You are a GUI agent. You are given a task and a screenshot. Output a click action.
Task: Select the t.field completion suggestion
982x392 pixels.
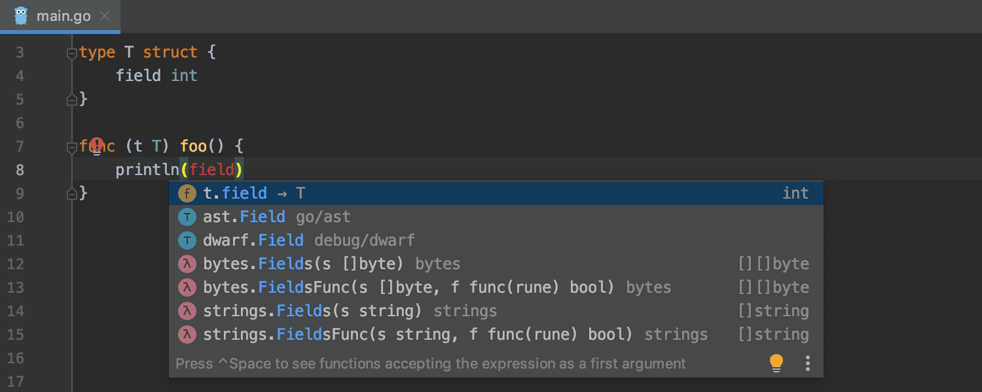tap(496, 193)
